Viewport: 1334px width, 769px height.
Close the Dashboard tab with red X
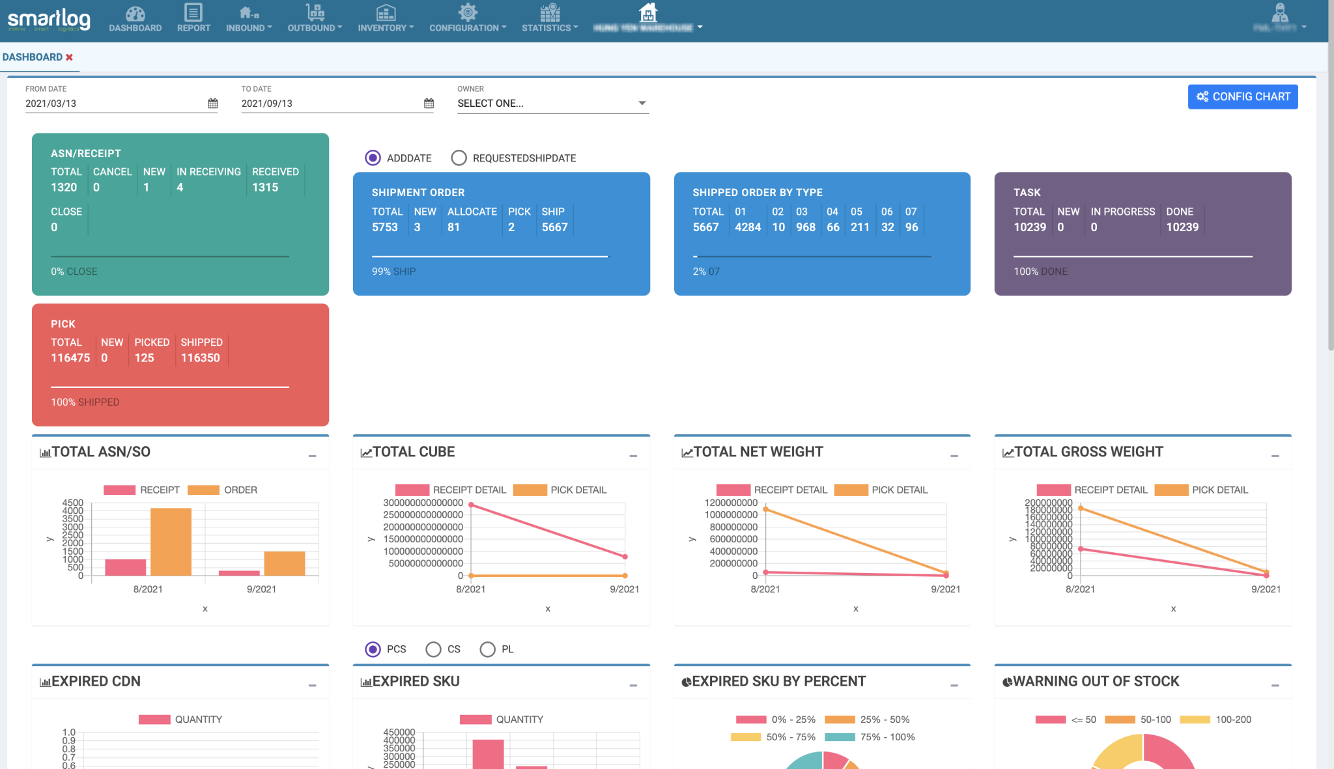70,57
